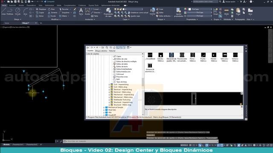Screen dimensions: 273x153
Task: Open the Anotar ribbon tab
Action: (21, 6)
